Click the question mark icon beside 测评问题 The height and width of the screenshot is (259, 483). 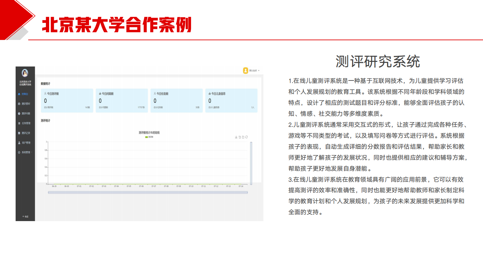click(19, 113)
